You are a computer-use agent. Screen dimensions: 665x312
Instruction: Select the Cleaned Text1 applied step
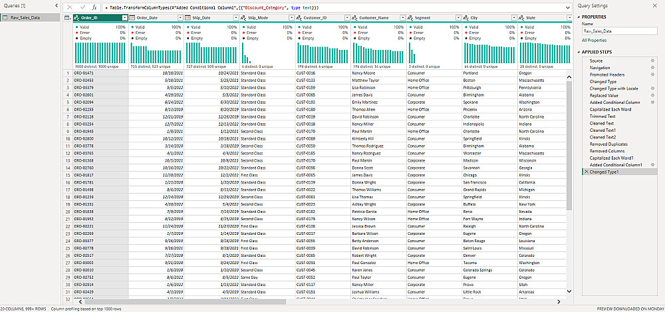pos(604,130)
